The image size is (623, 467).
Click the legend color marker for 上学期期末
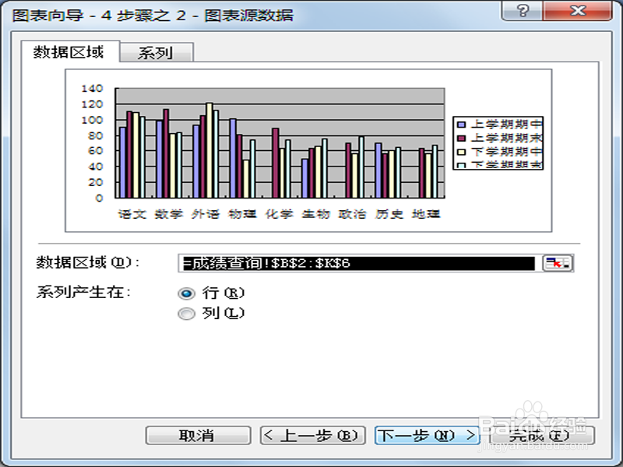pyautogui.click(x=463, y=137)
